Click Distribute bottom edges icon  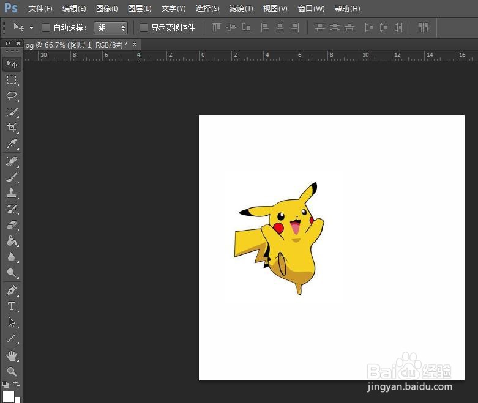(x=349, y=28)
